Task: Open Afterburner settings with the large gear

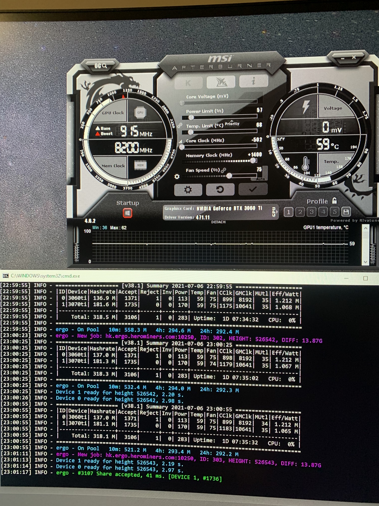Action: [x=188, y=190]
